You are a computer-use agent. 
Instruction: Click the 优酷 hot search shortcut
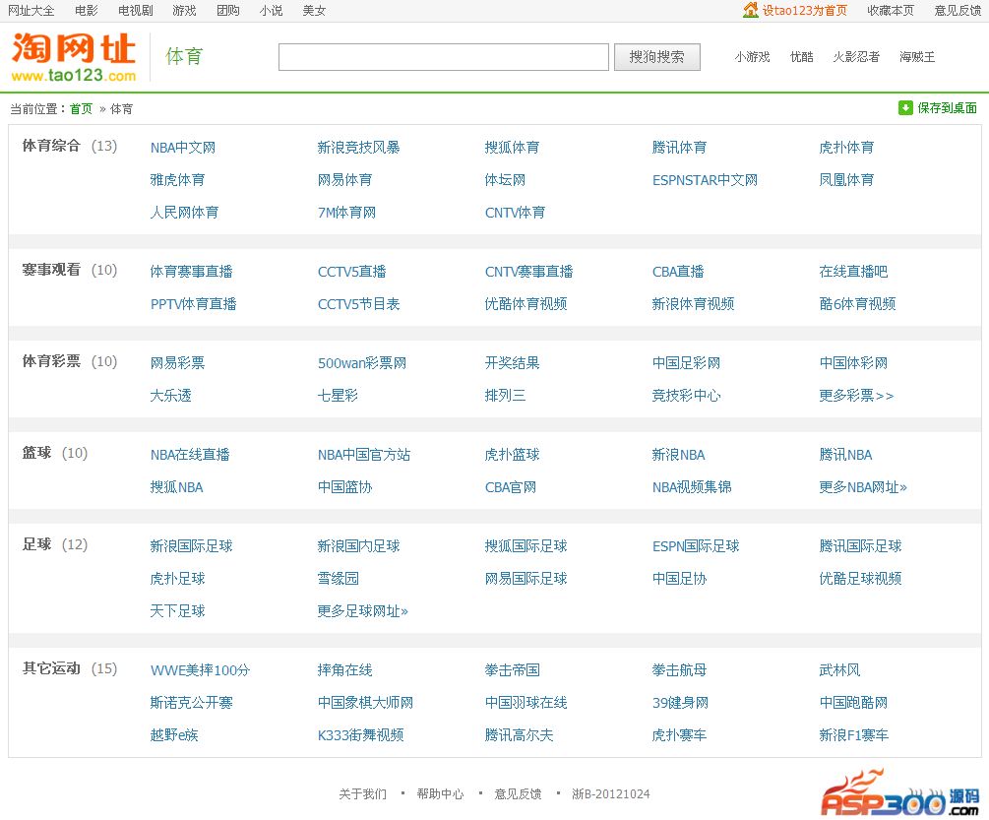[x=801, y=57]
